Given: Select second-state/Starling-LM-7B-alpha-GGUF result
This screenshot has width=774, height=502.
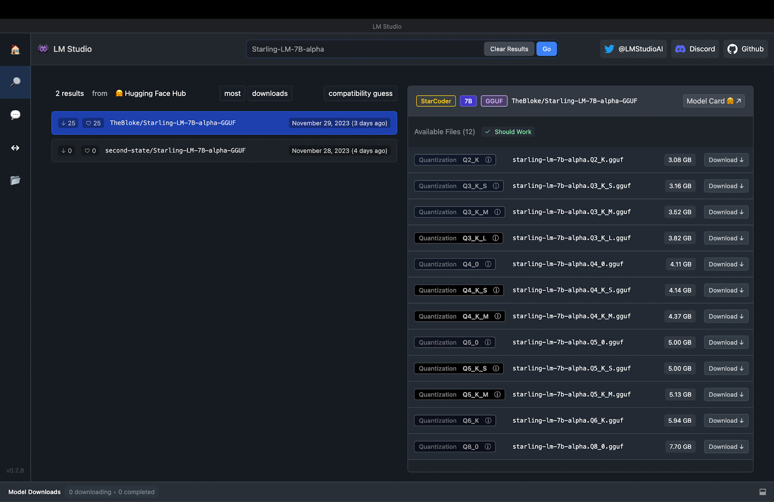Looking at the screenshot, I should point(224,151).
